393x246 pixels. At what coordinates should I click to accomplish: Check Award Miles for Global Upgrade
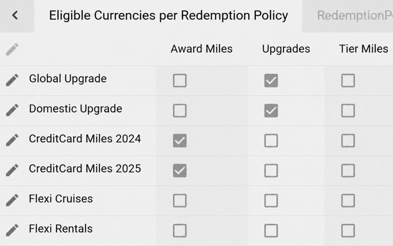pyautogui.click(x=180, y=80)
